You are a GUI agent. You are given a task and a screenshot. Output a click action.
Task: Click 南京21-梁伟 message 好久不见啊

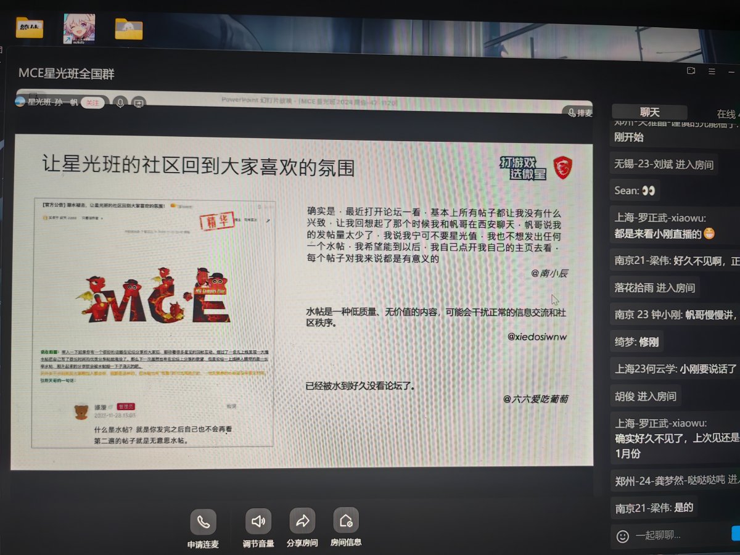(x=675, y=261)
